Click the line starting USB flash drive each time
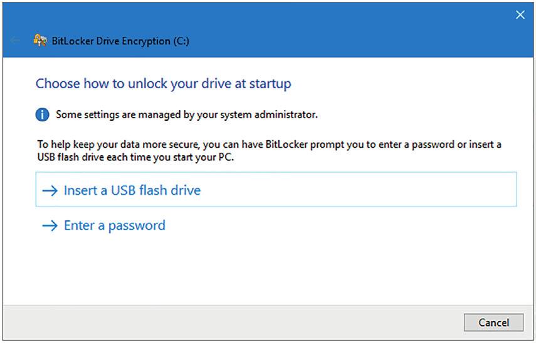Viewport: 536px width, 343px height. tap(135, 157)
